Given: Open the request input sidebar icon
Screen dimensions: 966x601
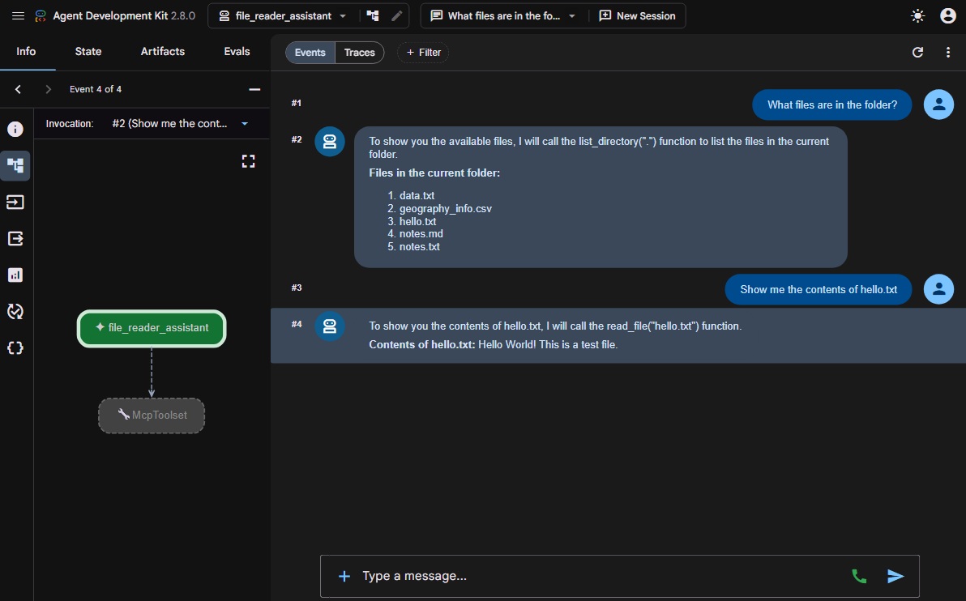Looking at the screenshot, I should (x=15, y=202).
